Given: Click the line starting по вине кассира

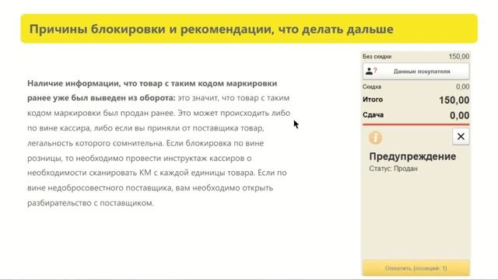Looking at the screenshot, I should click(146, 128).
